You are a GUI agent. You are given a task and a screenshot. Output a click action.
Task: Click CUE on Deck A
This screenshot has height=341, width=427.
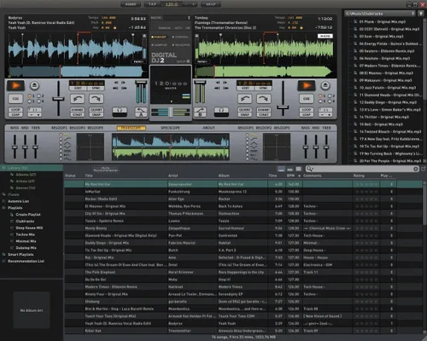[15, 99]
